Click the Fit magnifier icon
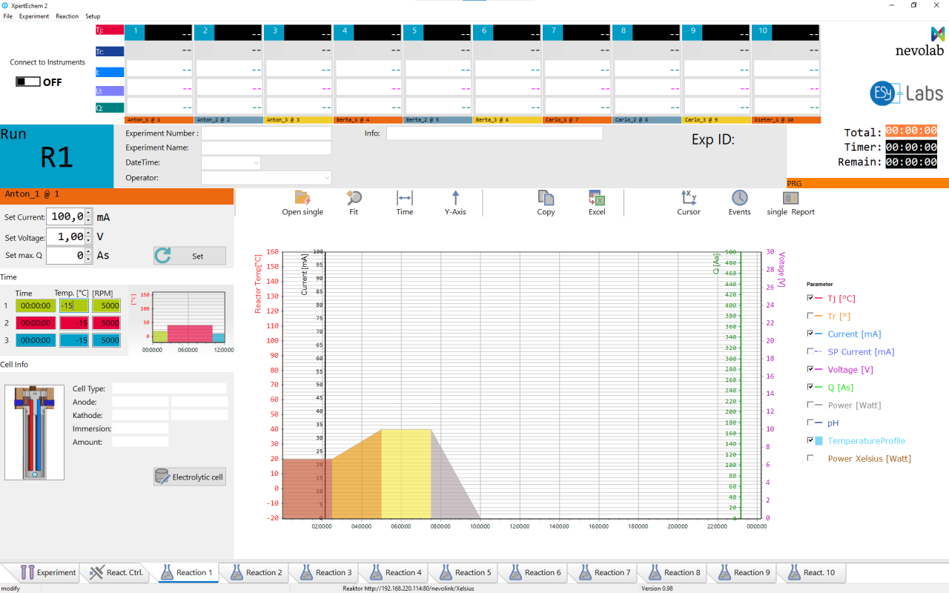 [x=354, y=198]
